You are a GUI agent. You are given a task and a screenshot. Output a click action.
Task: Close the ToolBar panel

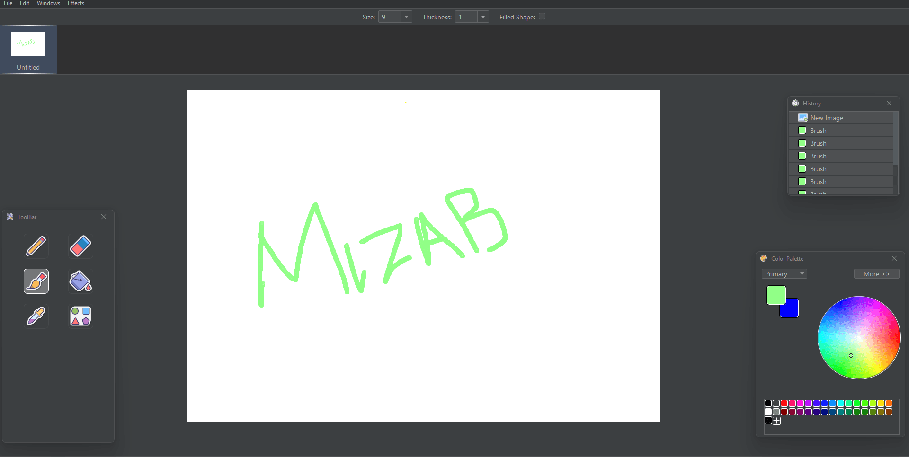tap(104, 217)
